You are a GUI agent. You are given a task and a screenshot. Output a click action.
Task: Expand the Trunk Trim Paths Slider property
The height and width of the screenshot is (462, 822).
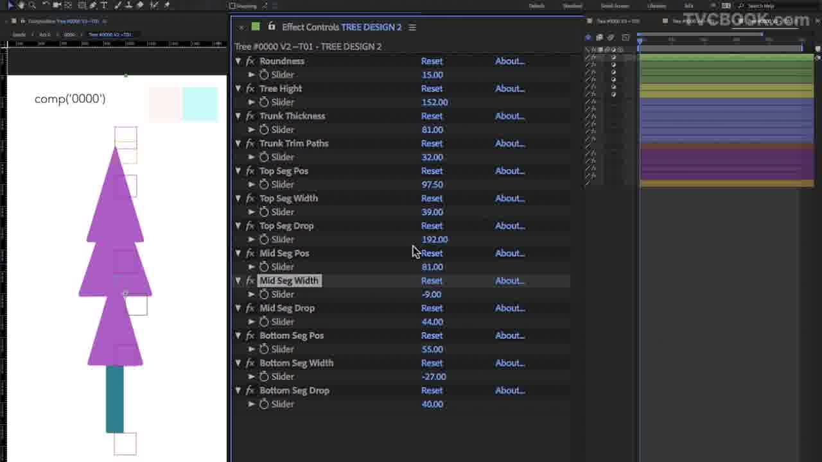(x=252, y=157)
